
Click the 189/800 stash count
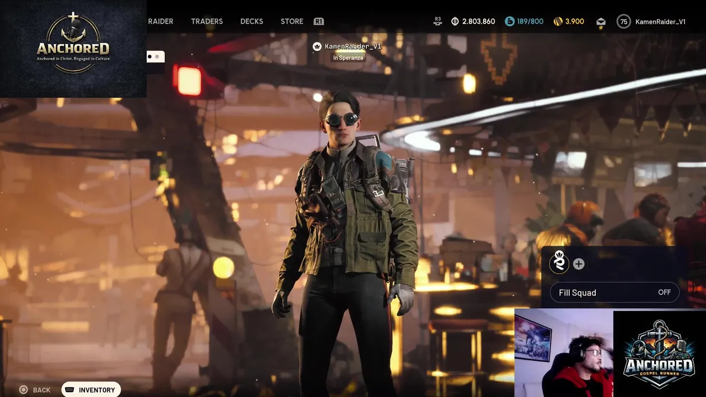[x=530, y=22]
